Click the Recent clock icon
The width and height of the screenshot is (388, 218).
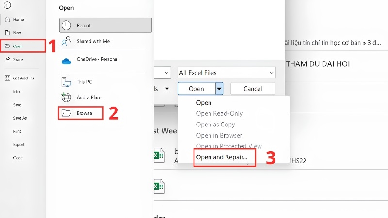(66, 25)
